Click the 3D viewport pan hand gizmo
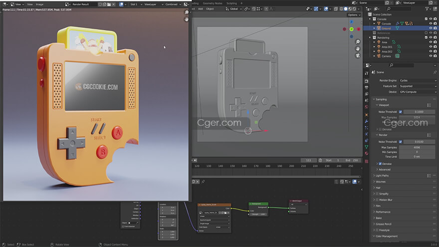Image resolution: width=439 pixels, height=247 pixels. tap(358, 49)
